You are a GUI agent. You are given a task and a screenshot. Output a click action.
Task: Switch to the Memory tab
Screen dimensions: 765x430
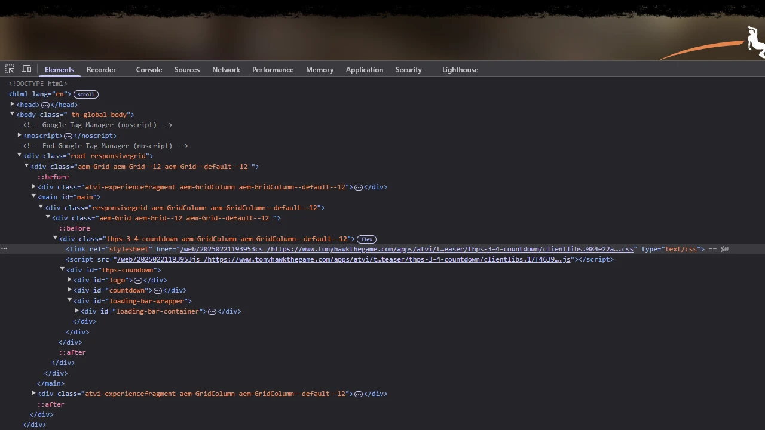(x=320, y=70)
